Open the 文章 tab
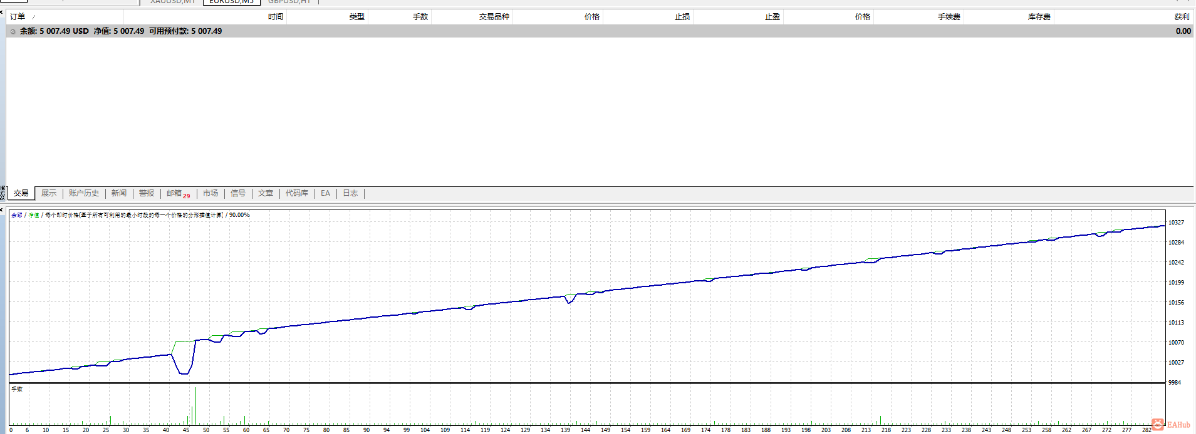Screen dimensions: 1196x434 tap(266, 193)
